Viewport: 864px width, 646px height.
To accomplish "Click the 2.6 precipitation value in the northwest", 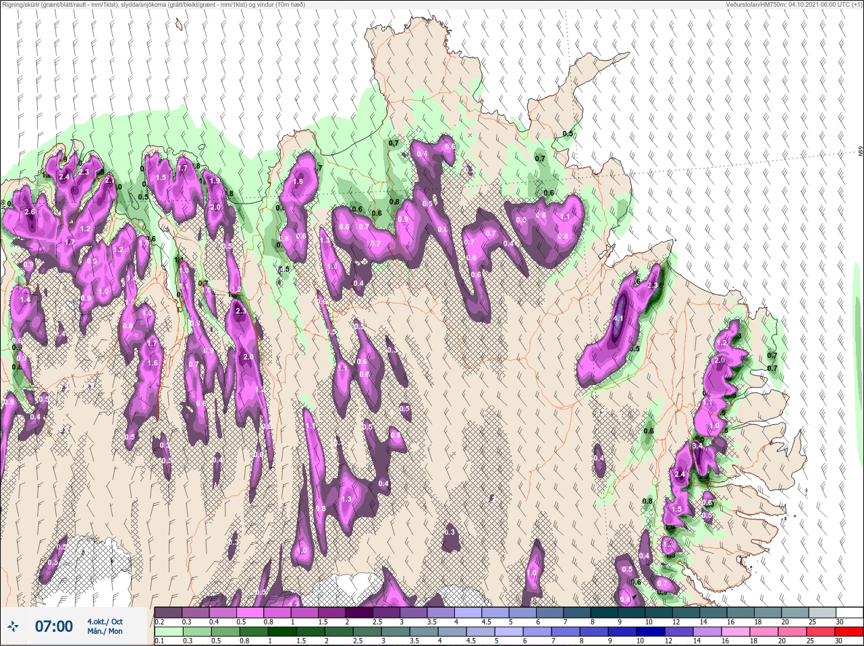I will point(30,212).
